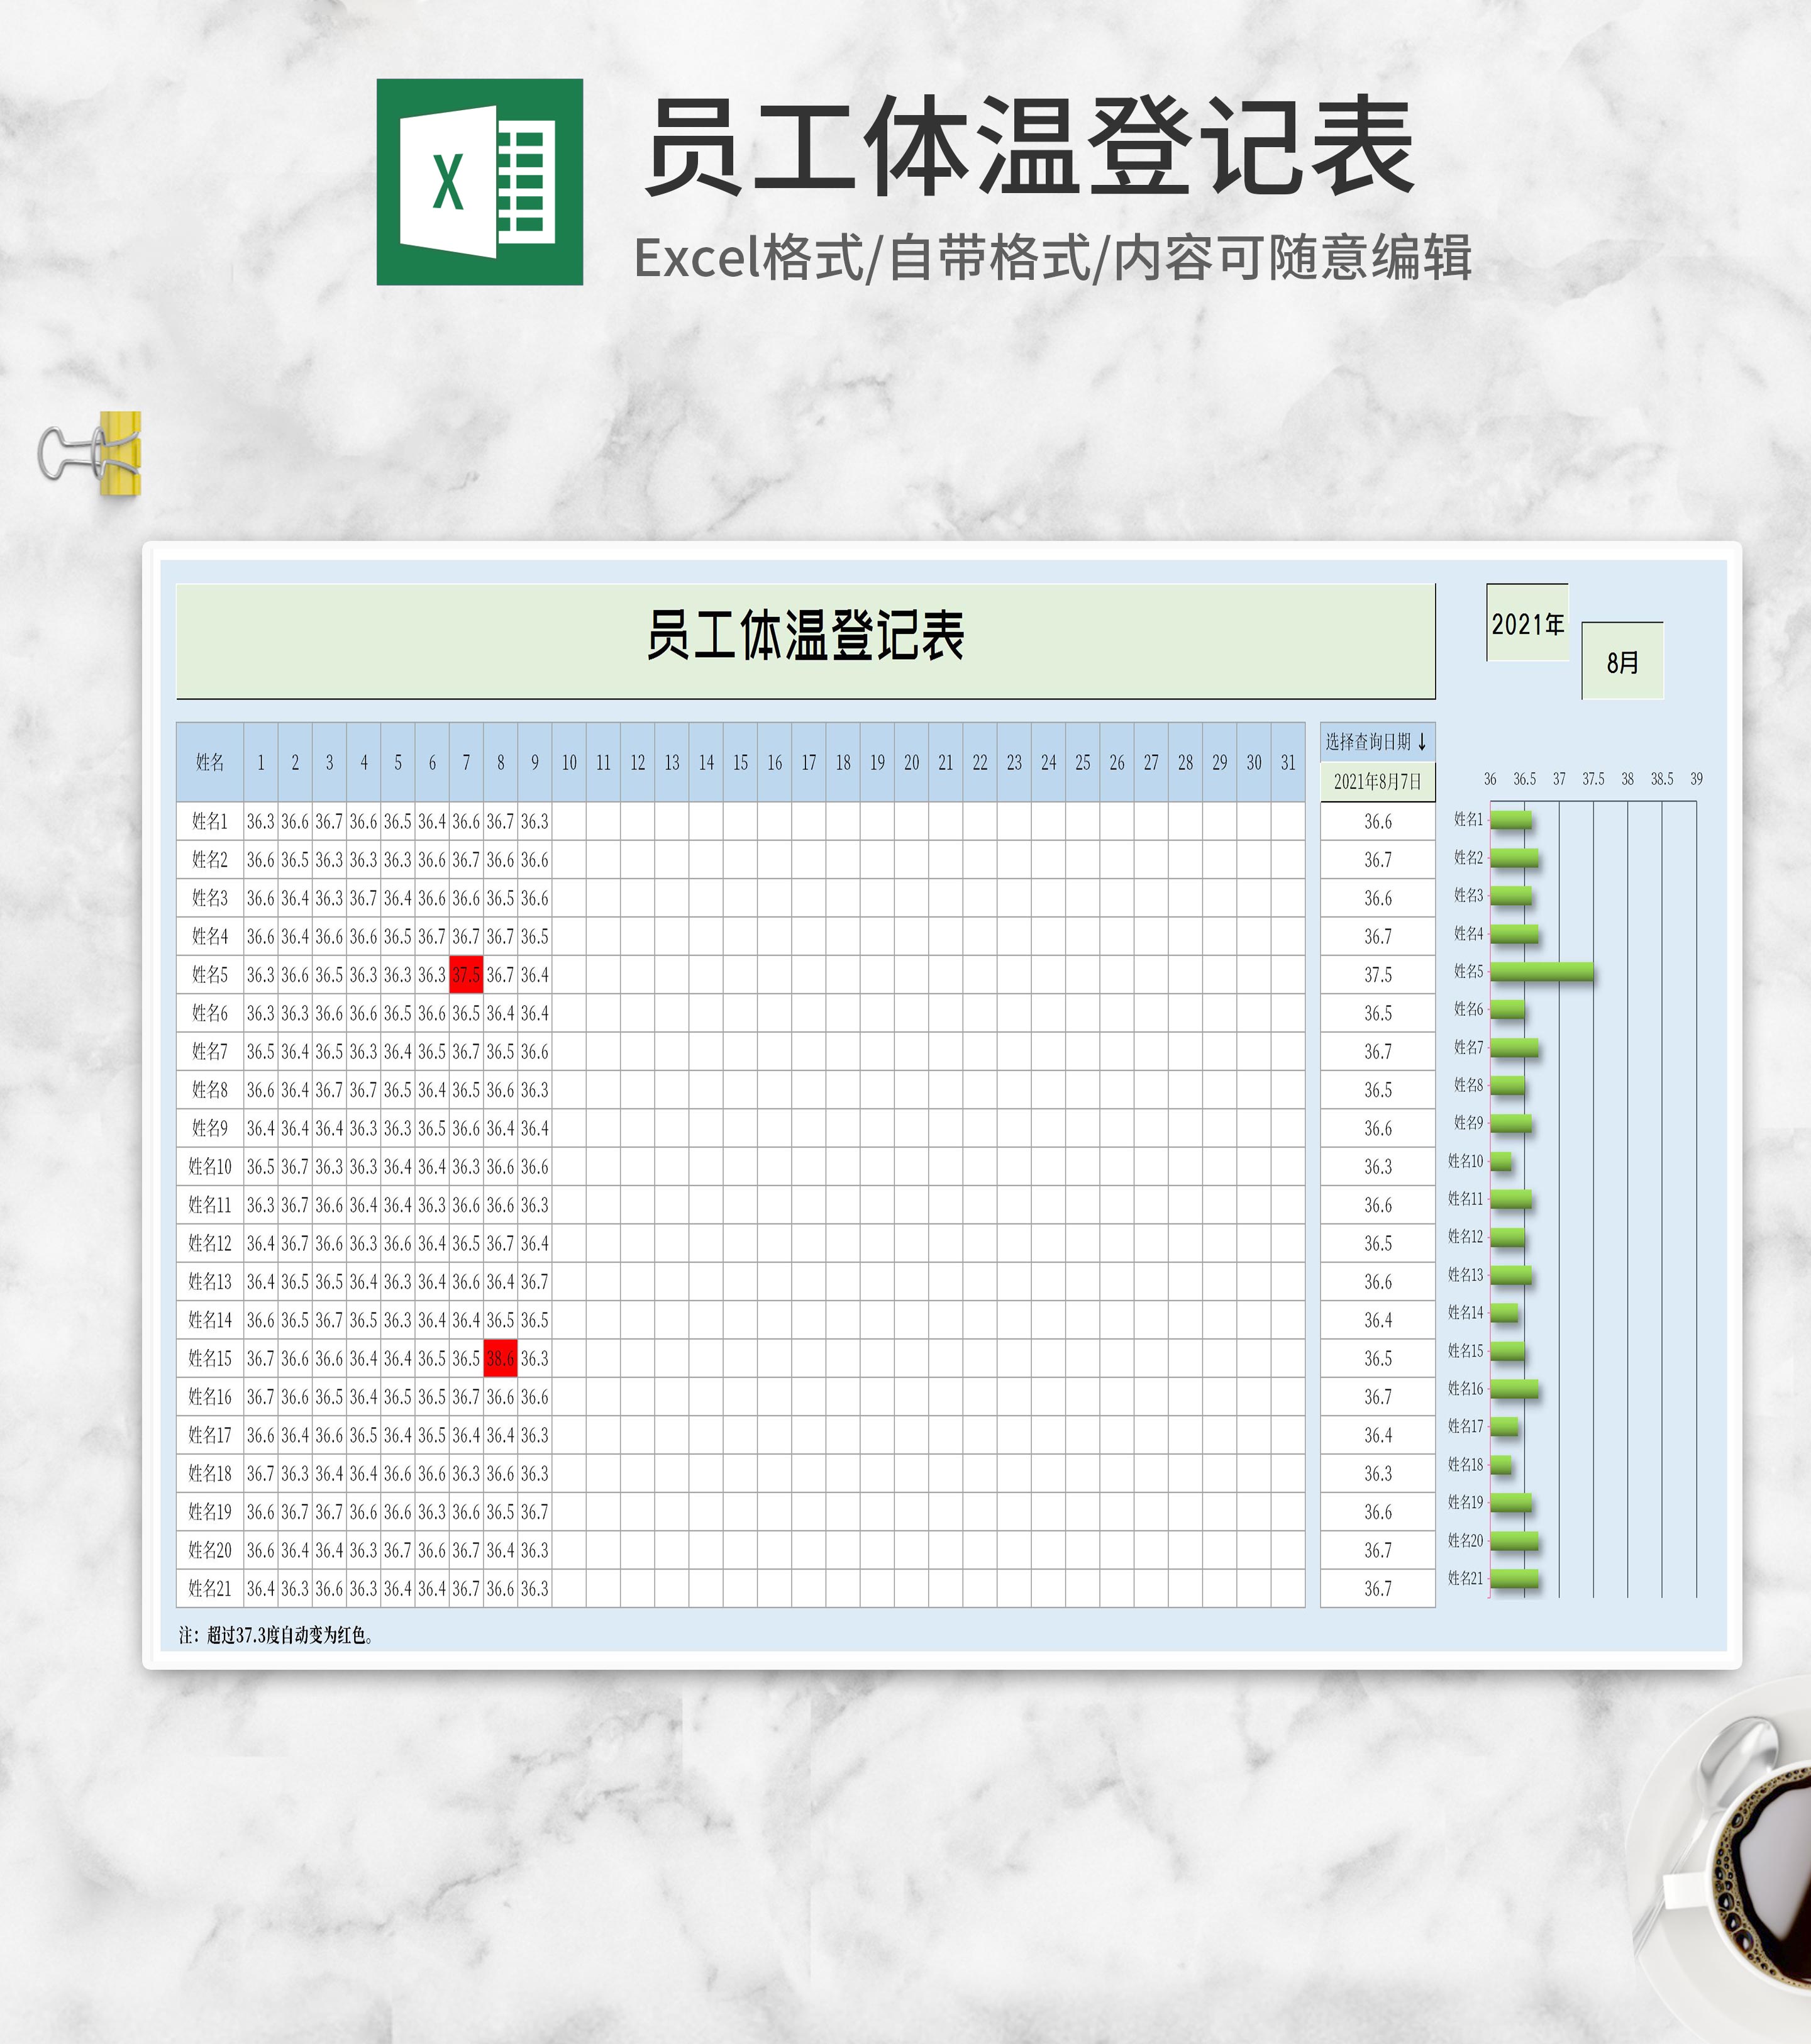The width and height of the screenshot is (1811, 2044).
Task: Select the 姓名1 row label
Action: click(210, 822)
